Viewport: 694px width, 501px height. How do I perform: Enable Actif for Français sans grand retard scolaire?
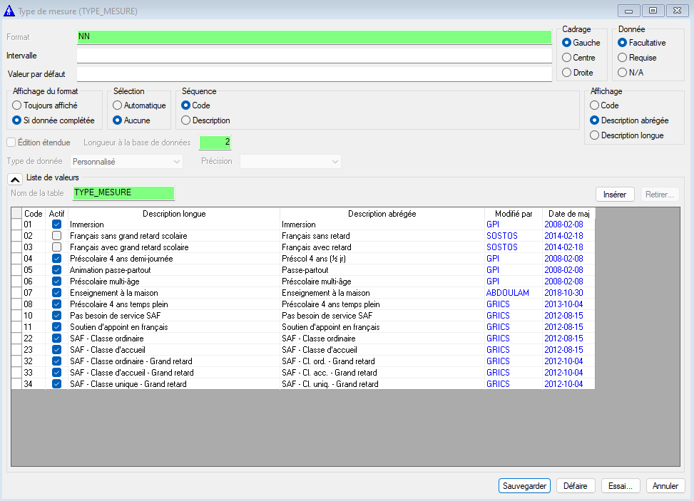(56, 236)
